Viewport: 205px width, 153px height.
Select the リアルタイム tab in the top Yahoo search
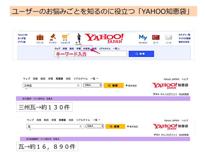(104, 48)
